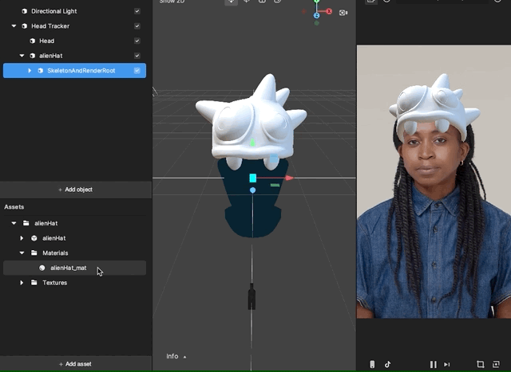Collapse the Head Tracker hierarchy
This screenshot has width=511, height=372.
point(14,26)
